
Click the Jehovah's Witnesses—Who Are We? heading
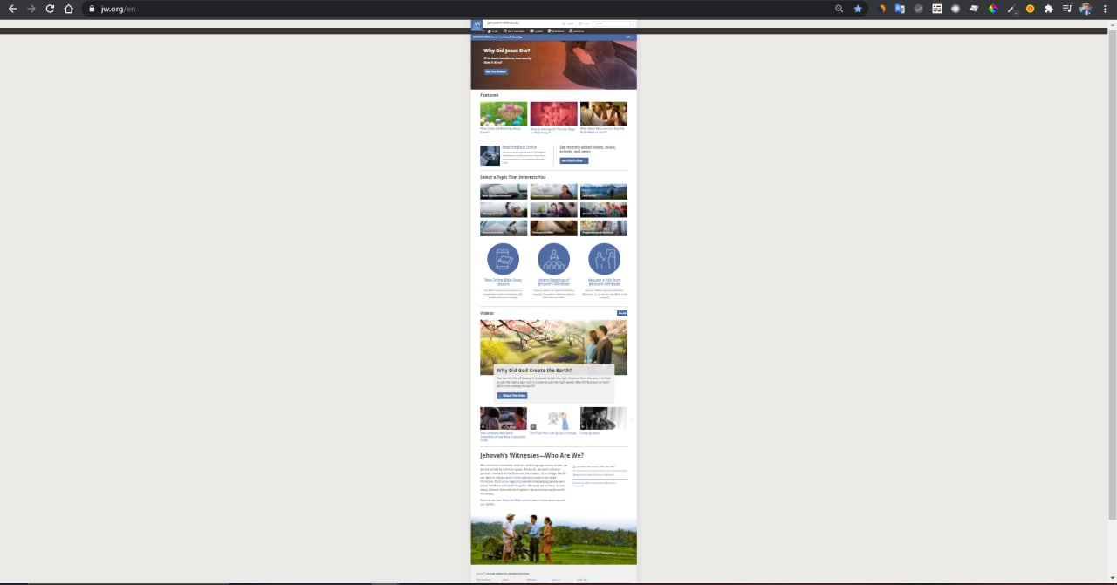(x=531, y=455)
